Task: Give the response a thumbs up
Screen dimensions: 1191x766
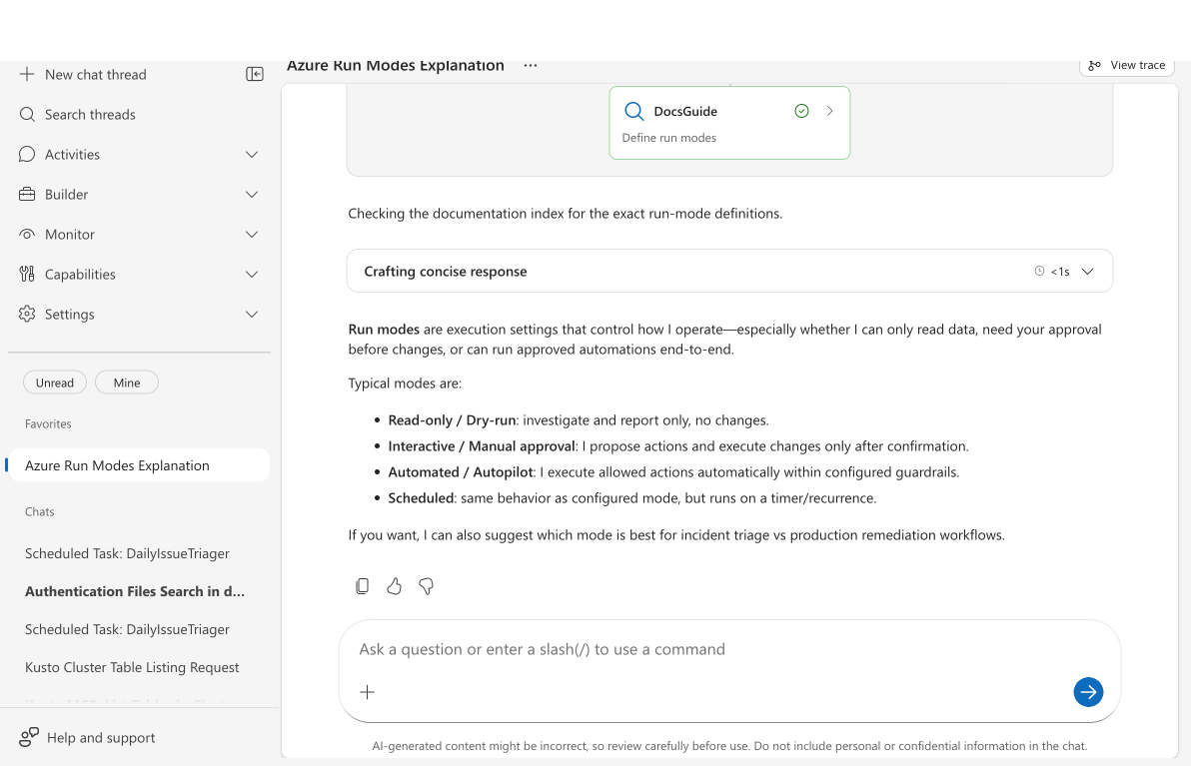Action: tap(395, 586)
